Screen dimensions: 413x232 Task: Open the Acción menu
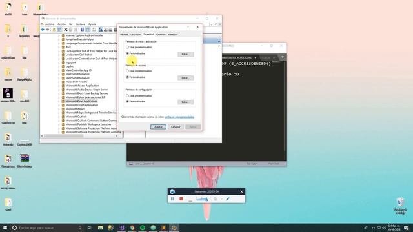[61, 24]
